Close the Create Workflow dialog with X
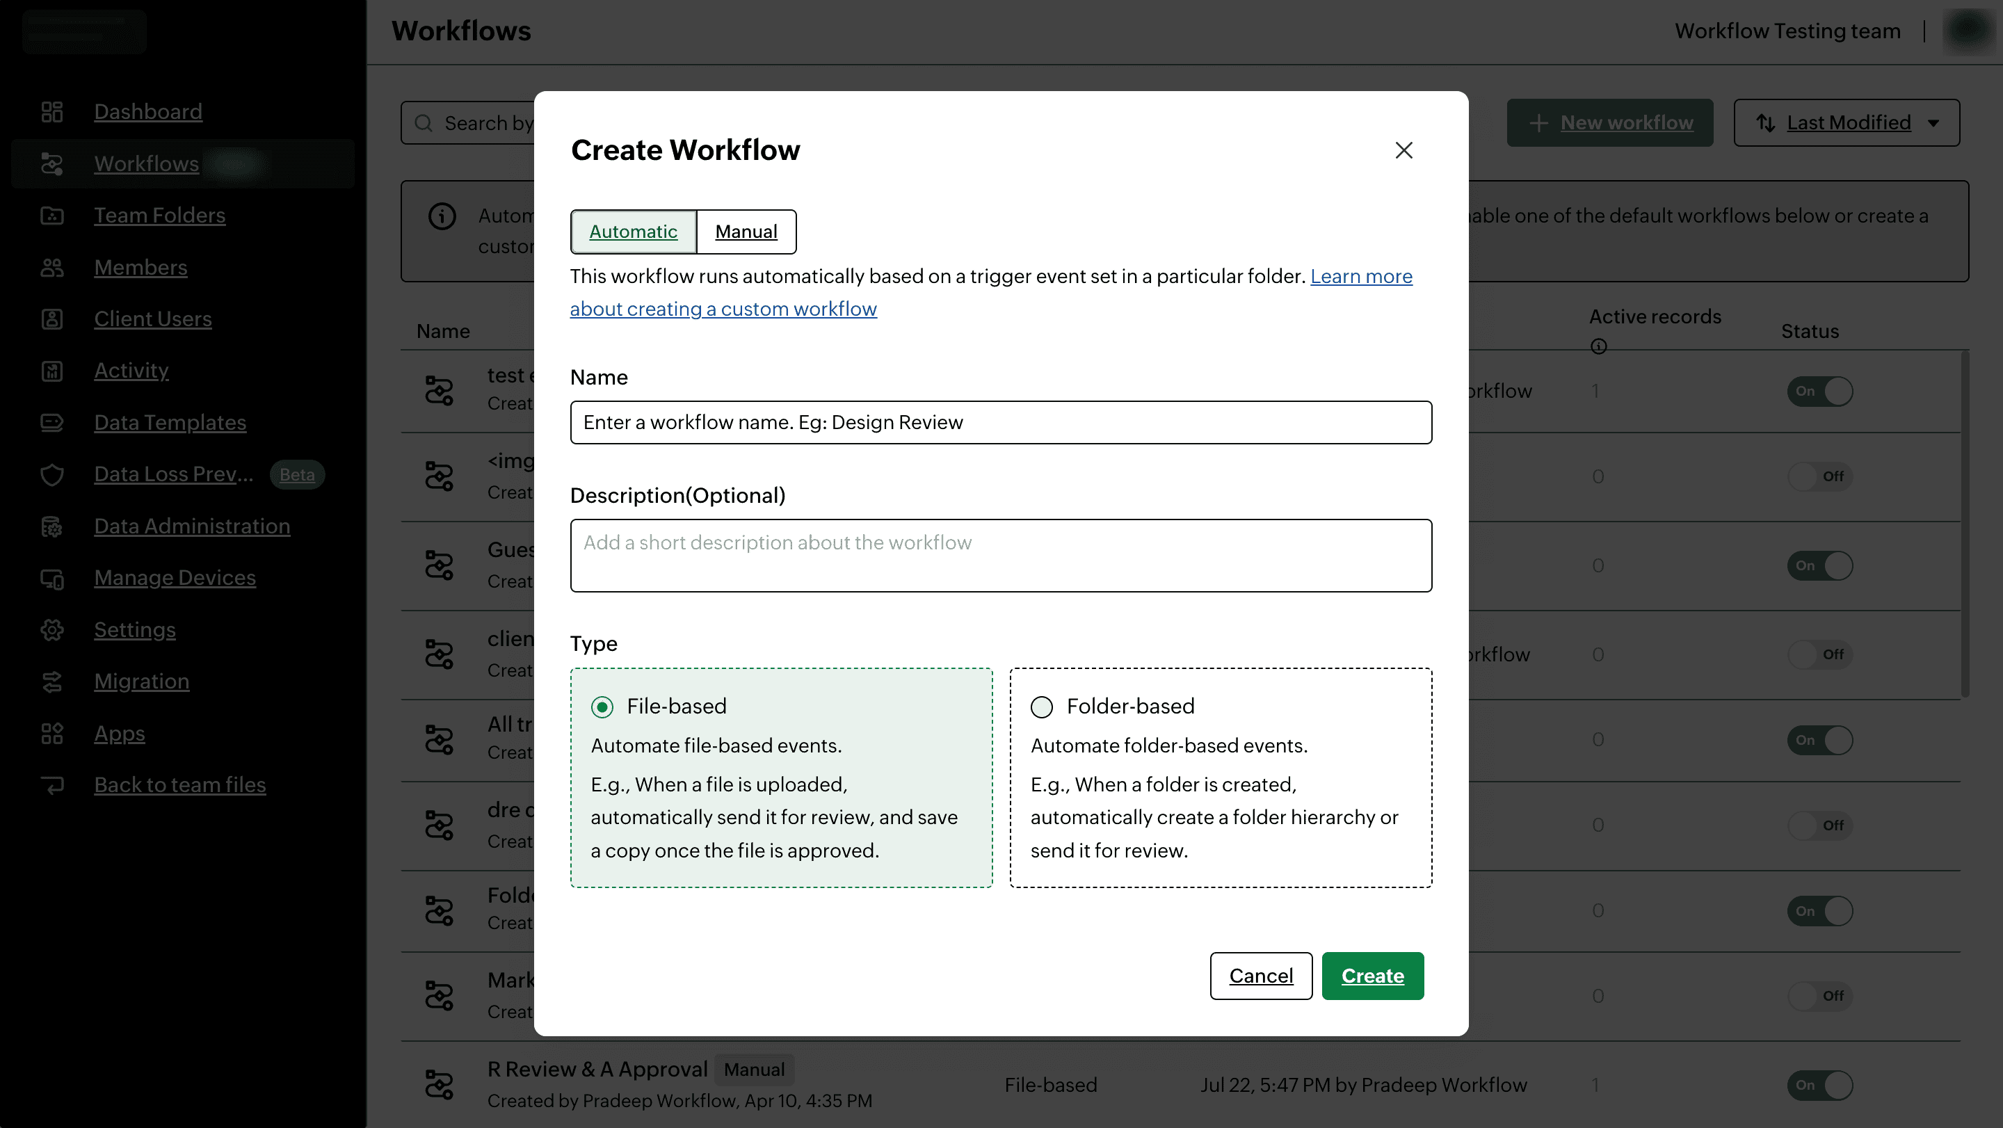This screenshot has height=1128, width=2003. (x=1403, y=150)
